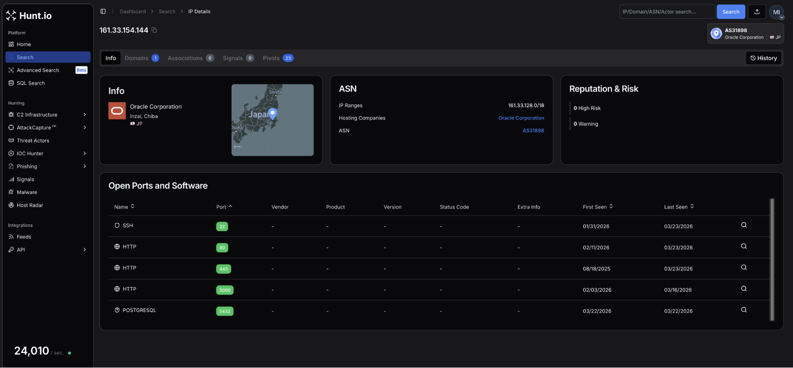The height and width of the screenshot is (368, 793).
Task: Open the MI user account dropdown
Action: [776, 12]
